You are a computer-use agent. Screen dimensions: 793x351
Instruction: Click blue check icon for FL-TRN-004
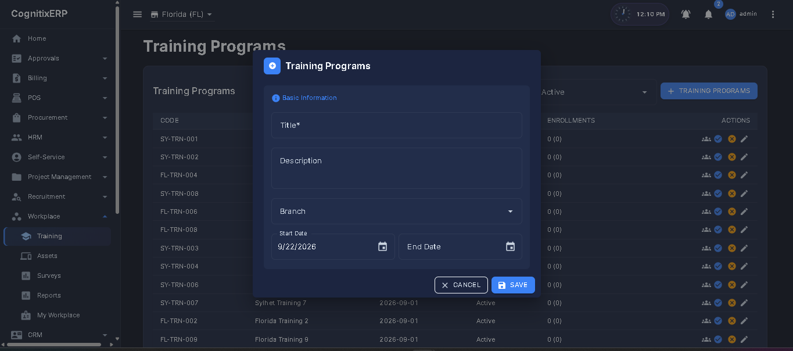coord(718,175)
